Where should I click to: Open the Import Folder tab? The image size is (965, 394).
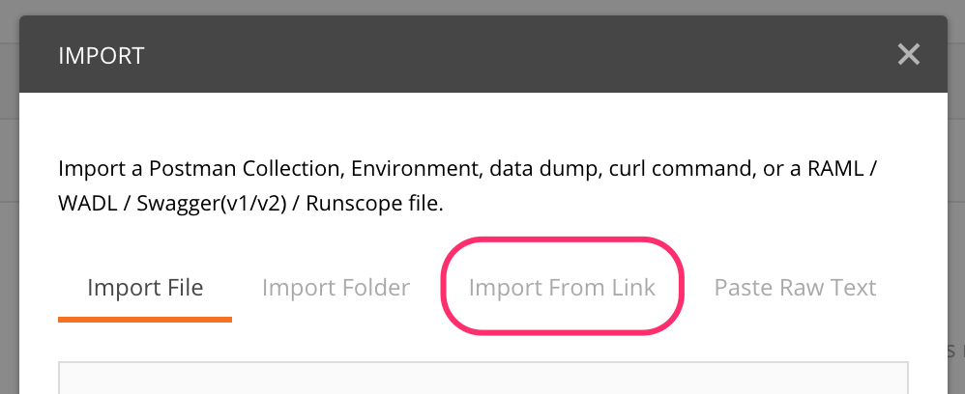point(336,288)
